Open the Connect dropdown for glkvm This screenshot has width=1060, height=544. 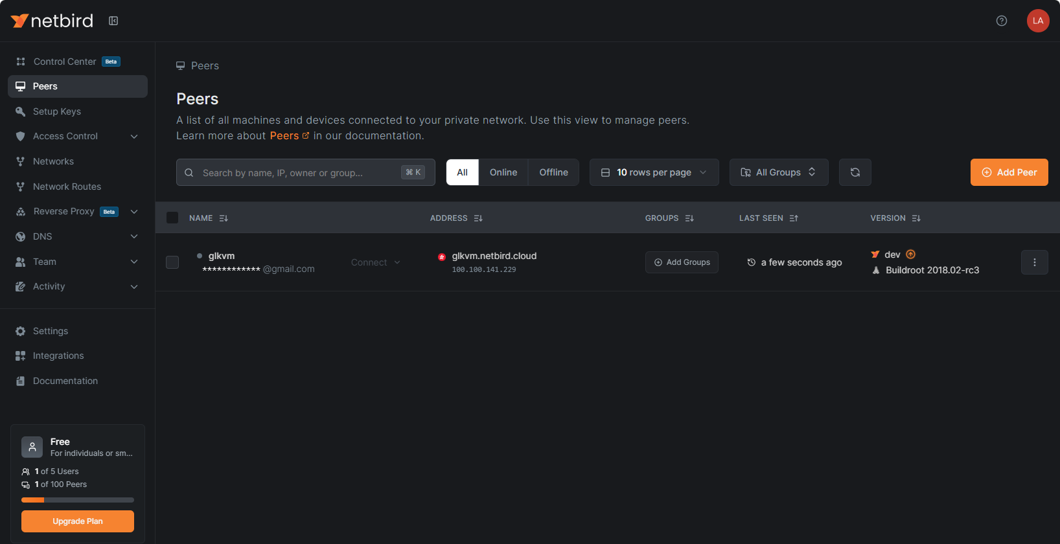[376, 262]
